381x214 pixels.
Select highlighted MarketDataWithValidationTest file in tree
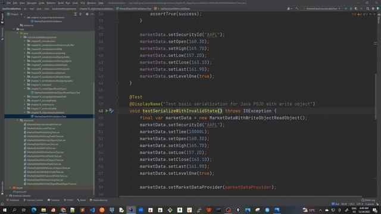[49, 117]
